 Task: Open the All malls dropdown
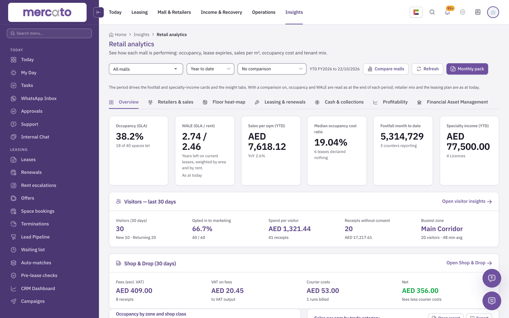(146, 69)
